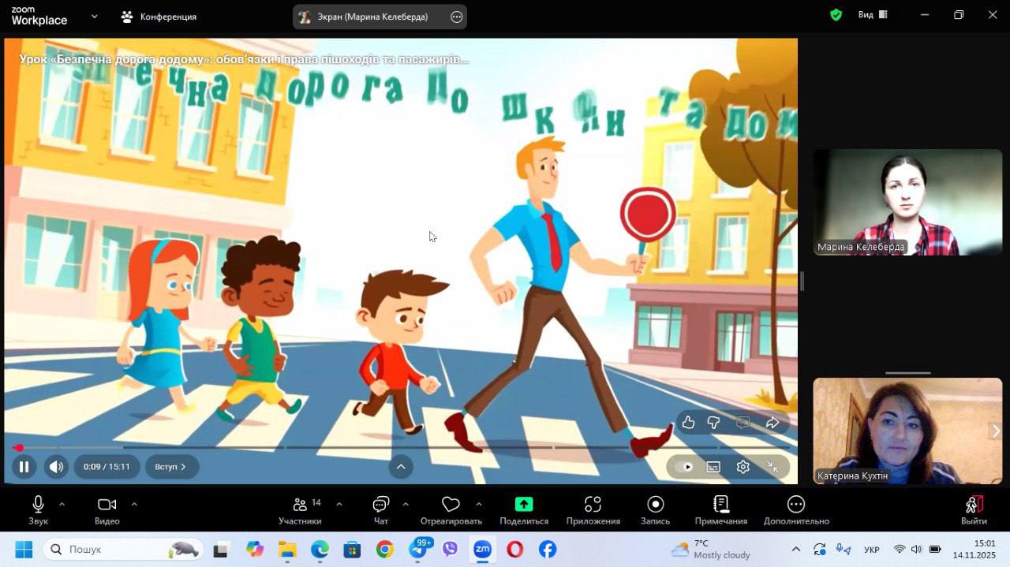Toggle subtitles in the video player
Image resolution: width=1010 pixels, height=567 pixels.
[713, 467]
